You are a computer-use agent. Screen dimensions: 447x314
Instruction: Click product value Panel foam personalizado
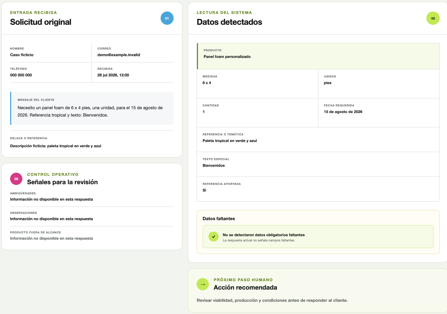[x=227, y=57]
